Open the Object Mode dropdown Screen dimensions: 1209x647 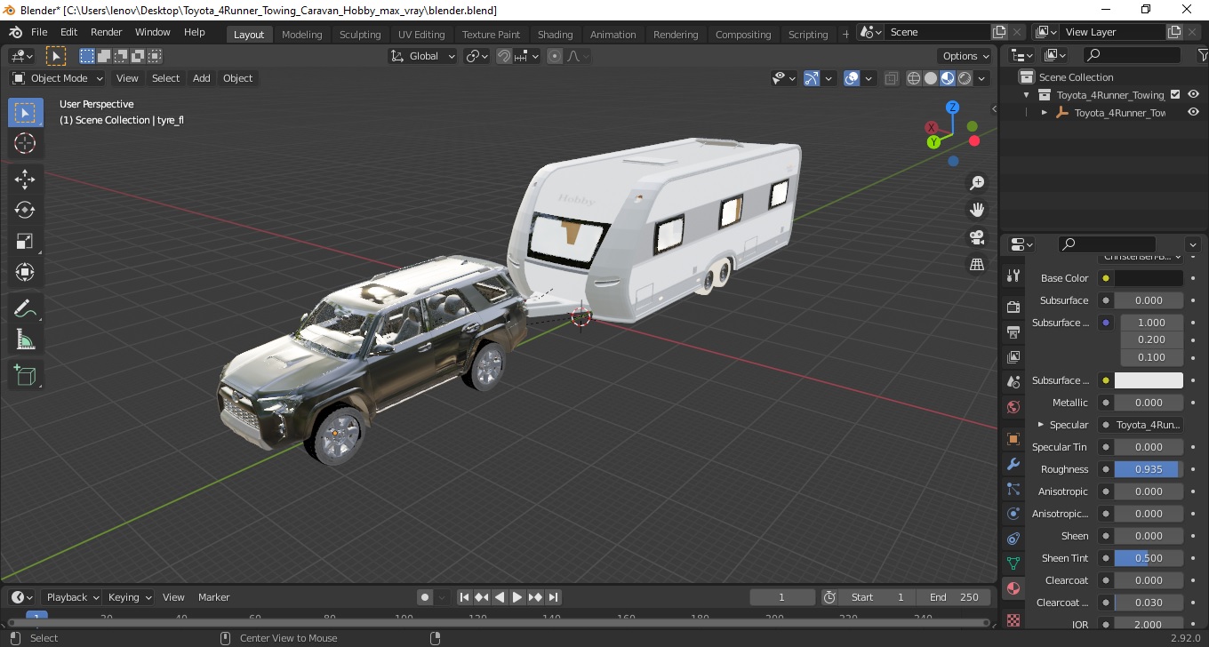(58, 78)
